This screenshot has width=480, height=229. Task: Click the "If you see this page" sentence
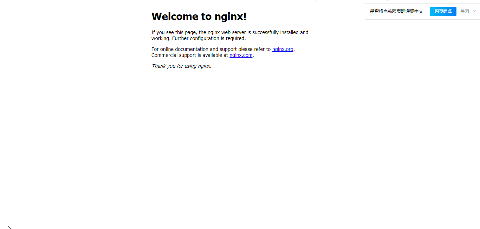230,35
